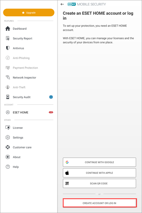Open the Dashboard home icon
The height and width of the screenshot is (213, 142).
coord(8,29)
